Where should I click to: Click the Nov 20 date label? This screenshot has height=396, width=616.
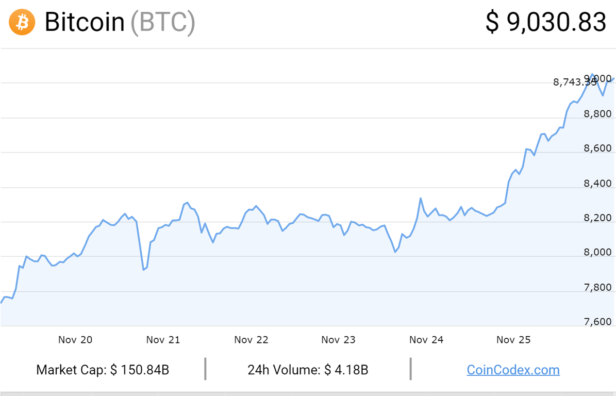pos(75,340)
